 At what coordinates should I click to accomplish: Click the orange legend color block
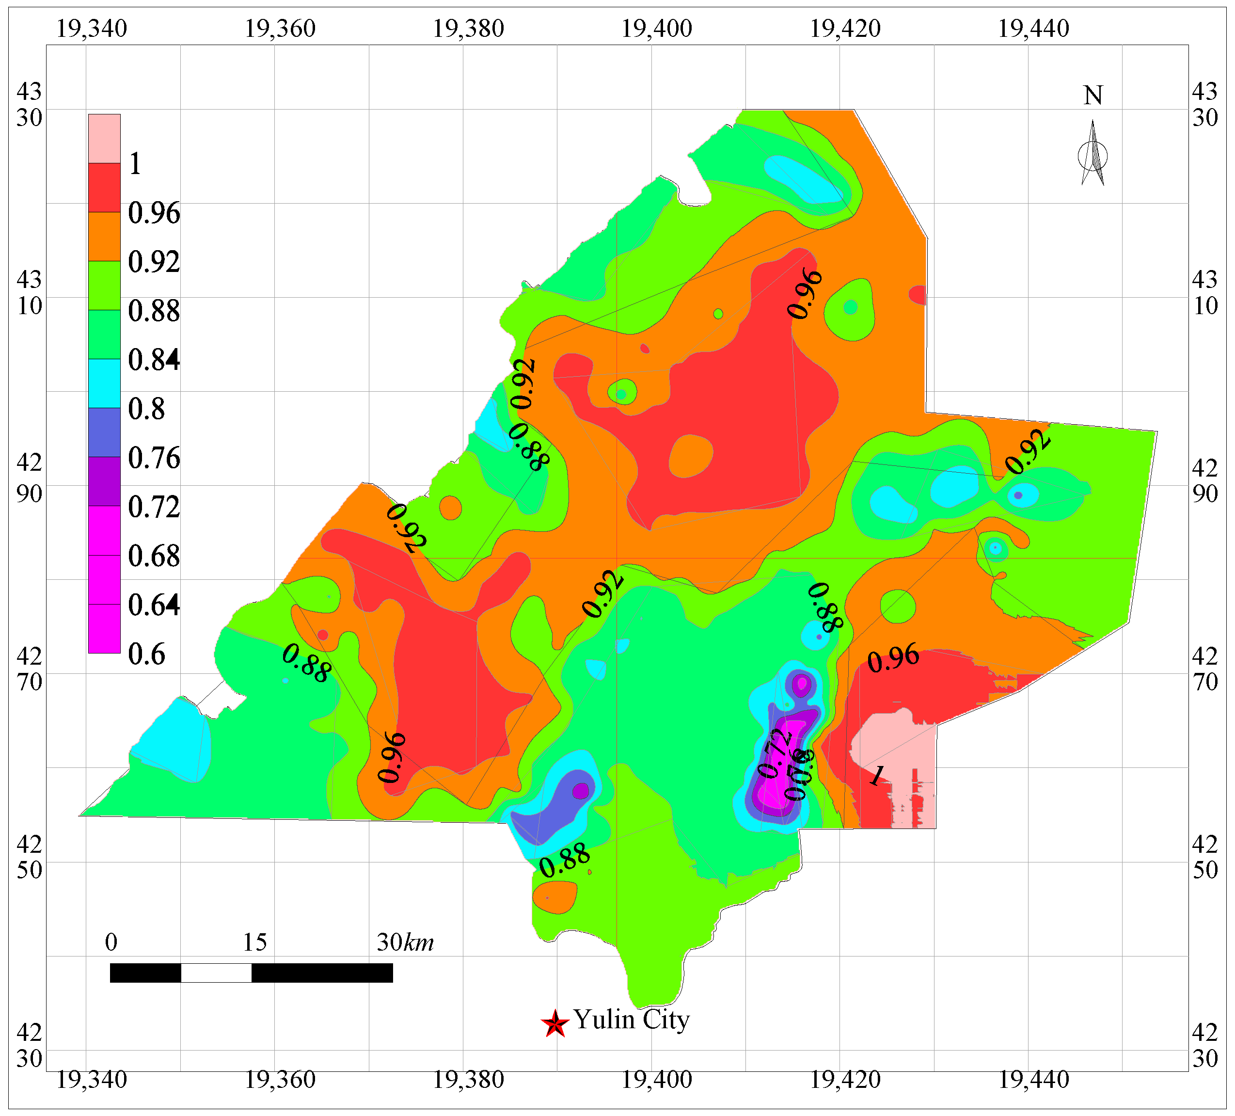(104, 237)
